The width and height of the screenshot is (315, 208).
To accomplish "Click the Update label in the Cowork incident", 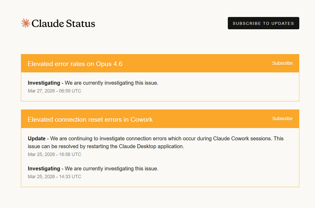I will pyautogui.click(x=37, y=138).
